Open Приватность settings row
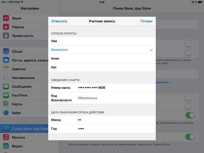This screenshot has width=204, height=153. pyautogui.click(x=24, y=36)
